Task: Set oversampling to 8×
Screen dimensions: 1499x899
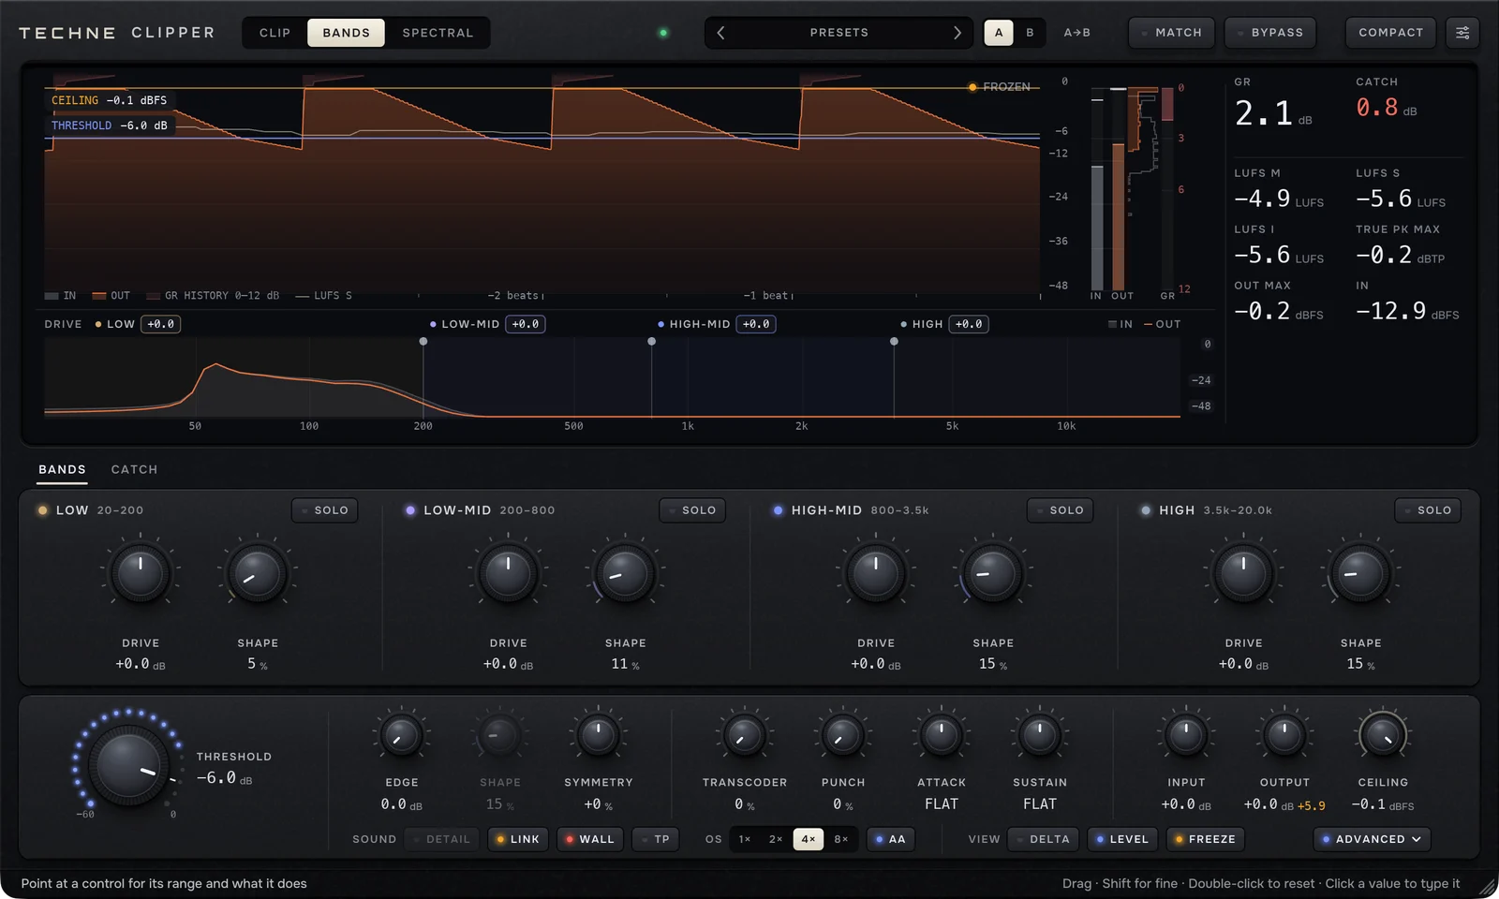Action: pyautogui.click(x=840, y=839)
